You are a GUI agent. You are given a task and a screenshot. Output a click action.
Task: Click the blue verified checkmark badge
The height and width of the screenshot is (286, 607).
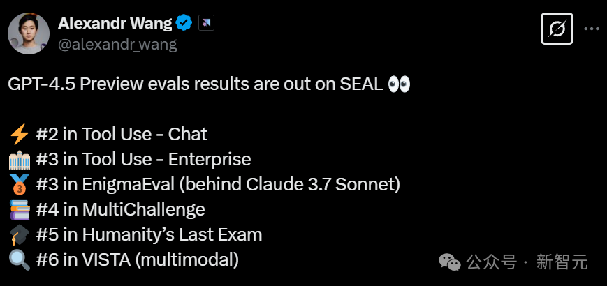point(184,24)
